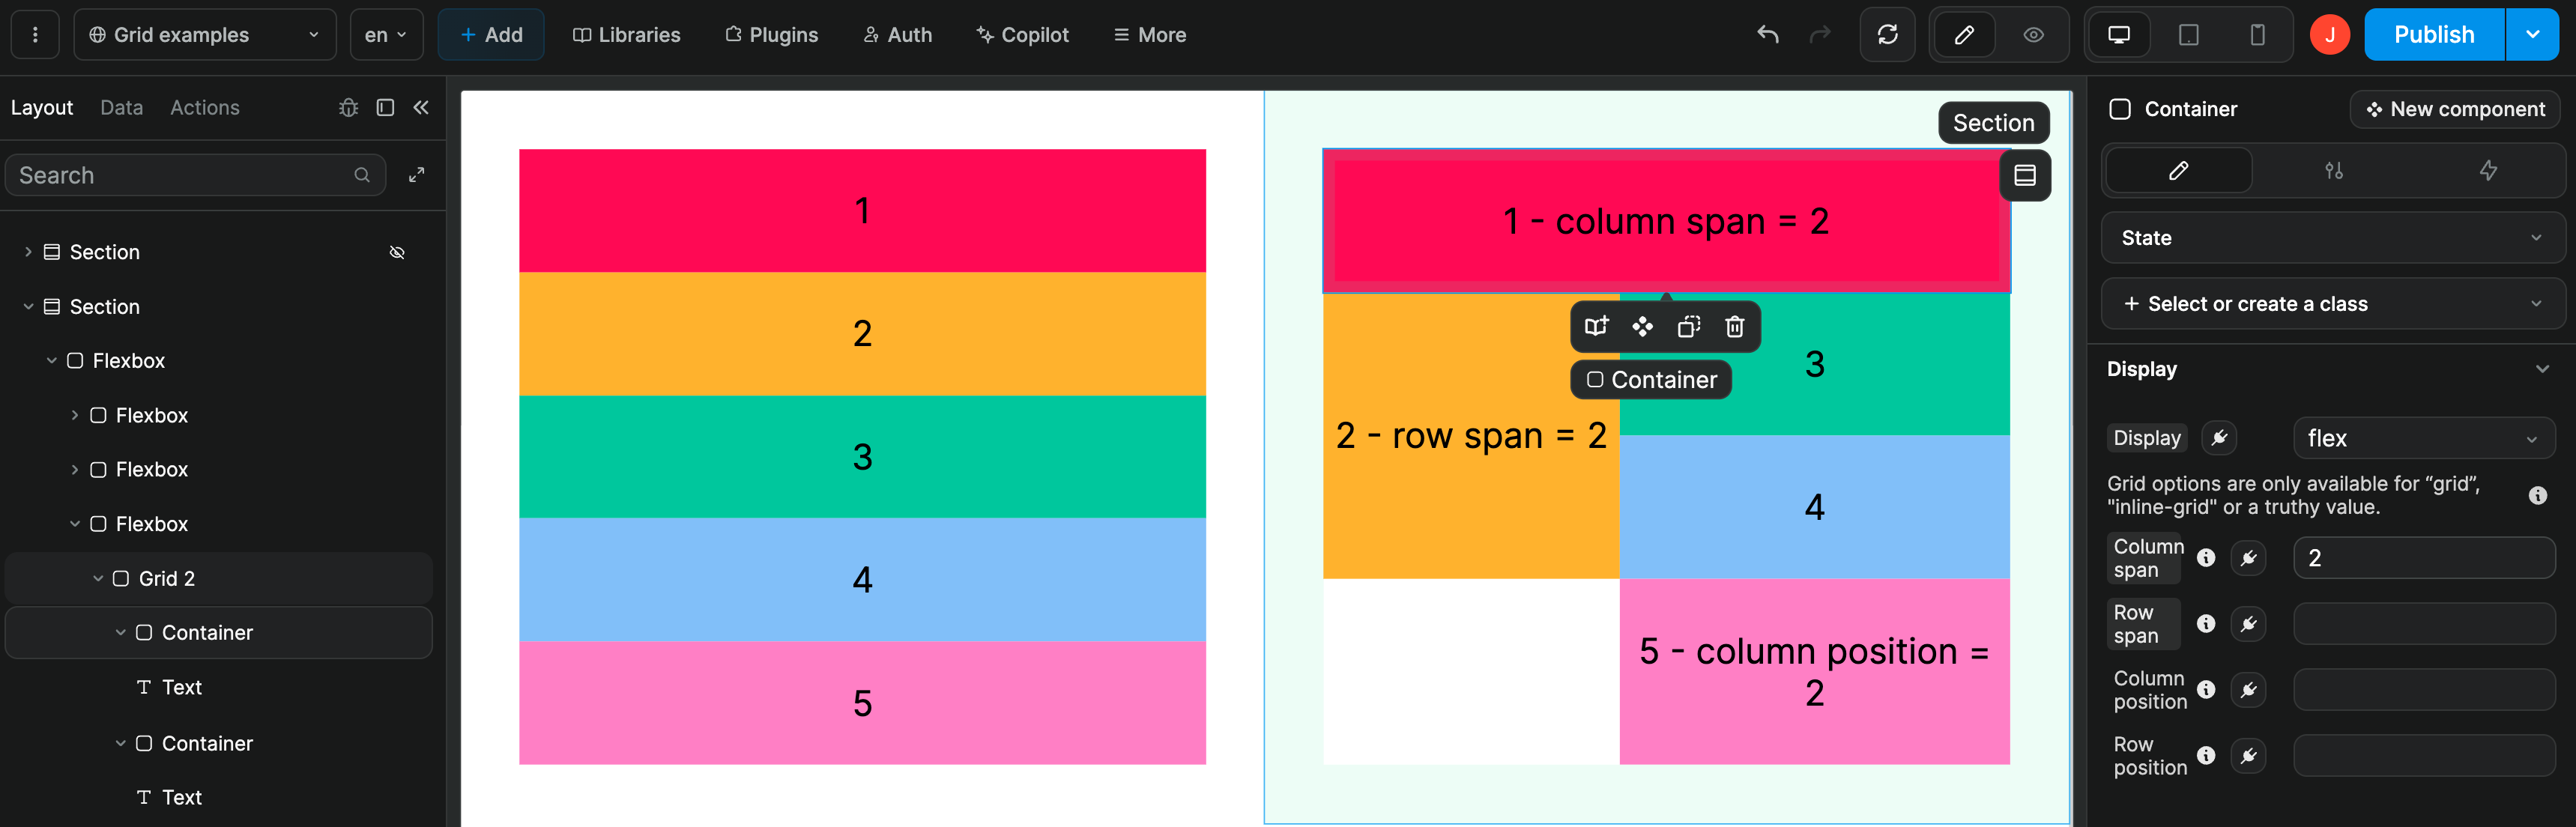Switch to preview mode eye toggle

(x=2033, y=35)
